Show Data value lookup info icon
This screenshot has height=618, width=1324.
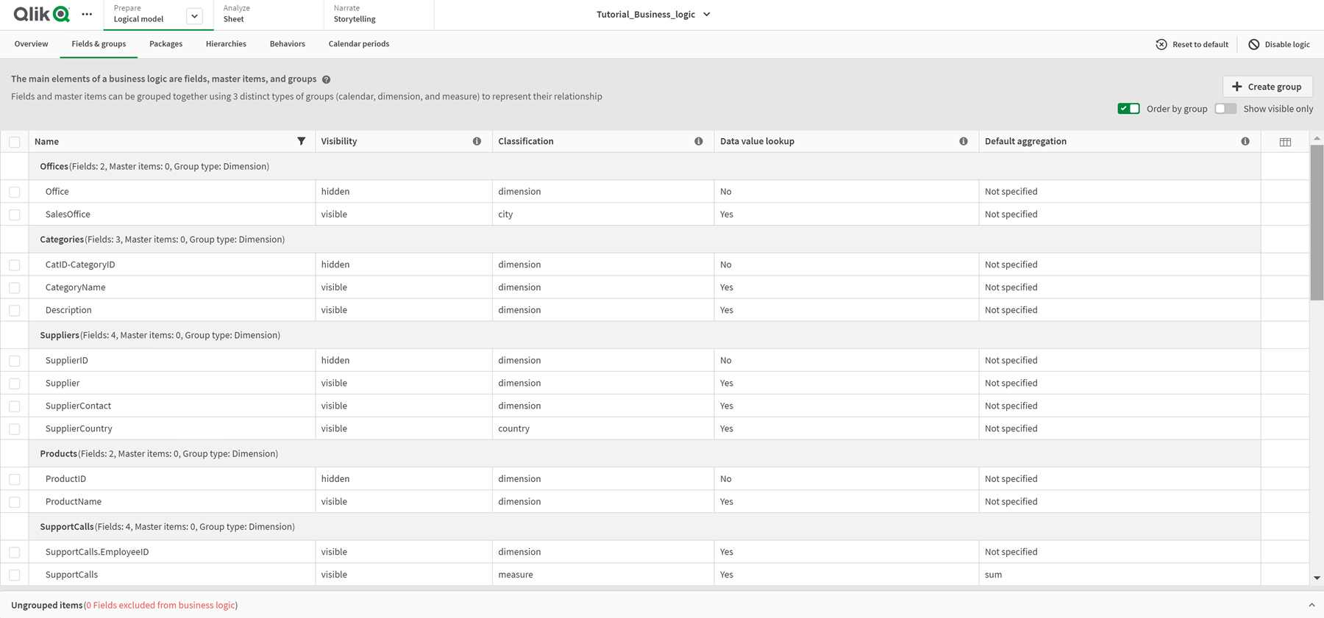(x=963, y=141)
